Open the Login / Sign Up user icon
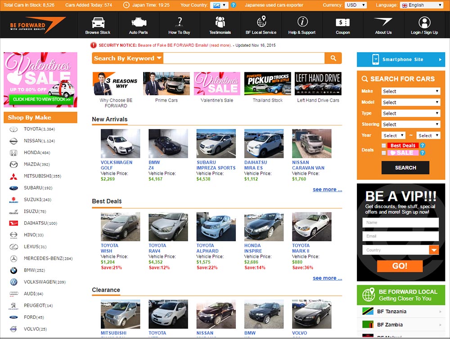This screenshot has height=339, width=450. click(424, 22)
